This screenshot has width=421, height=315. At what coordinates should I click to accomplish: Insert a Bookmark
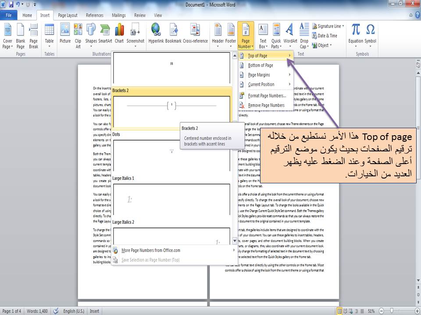[x=173, y=34]
